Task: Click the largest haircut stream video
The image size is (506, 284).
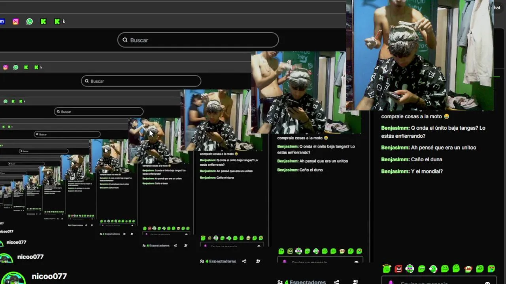Action: (420, 55)
